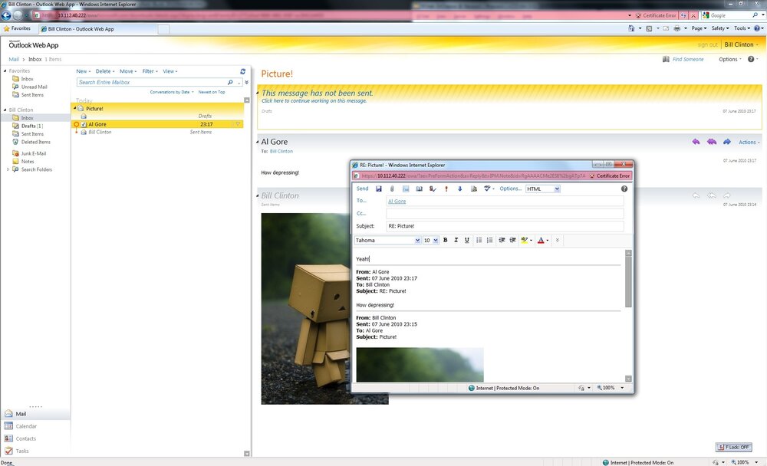The image size is (767, 466).
Task: Open the OWA Options menu
Action: pos(730,59)
